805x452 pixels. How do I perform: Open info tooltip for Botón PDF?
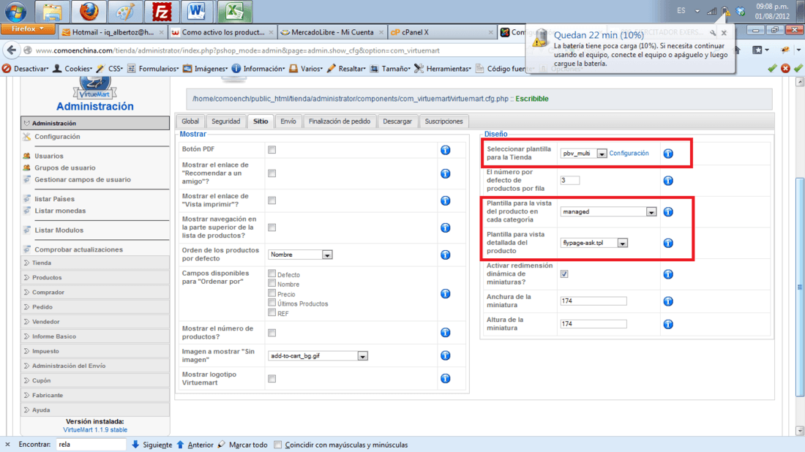(x=445, y=150)
